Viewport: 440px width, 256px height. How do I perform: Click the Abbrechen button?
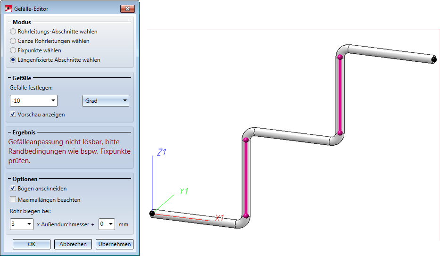pyautogui.click(x=73, y=244)
